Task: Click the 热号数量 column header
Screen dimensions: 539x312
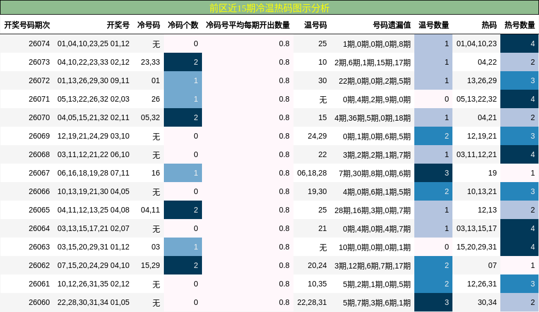Action: coord(520,25)
